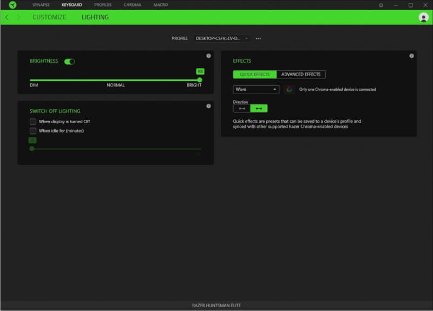Go to the Chroma tab
The image size is (433, 311).
point(132,5)
